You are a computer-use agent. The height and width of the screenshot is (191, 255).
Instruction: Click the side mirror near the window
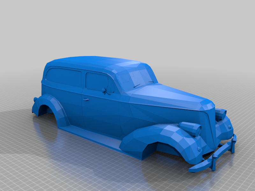click(106, 90)
